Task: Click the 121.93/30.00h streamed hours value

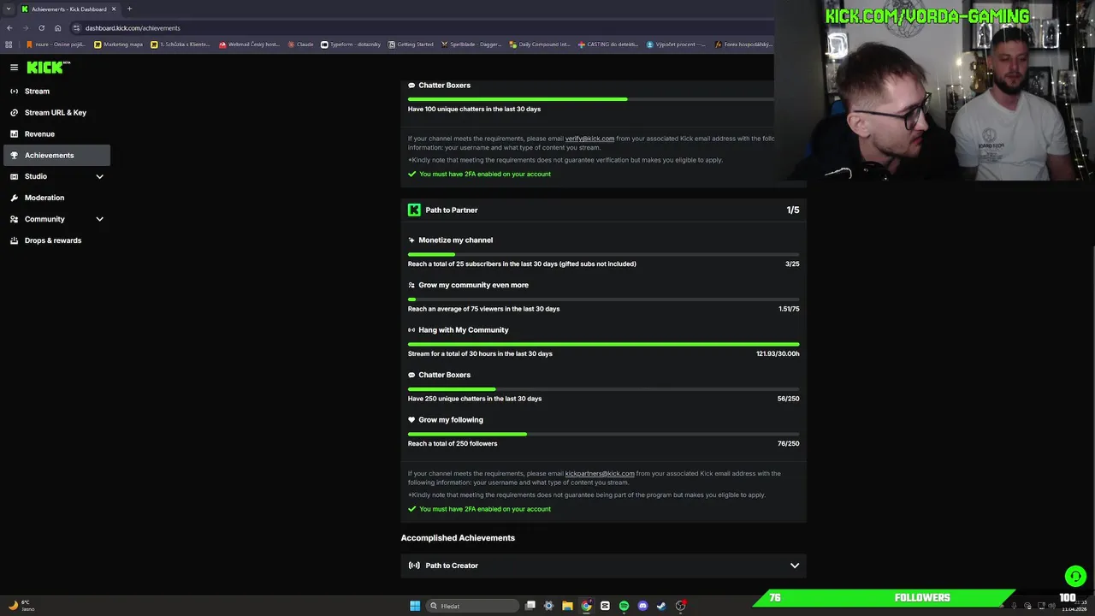Action: [778, 353]
